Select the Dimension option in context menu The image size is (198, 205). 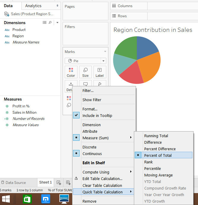(x=91, y=125)
